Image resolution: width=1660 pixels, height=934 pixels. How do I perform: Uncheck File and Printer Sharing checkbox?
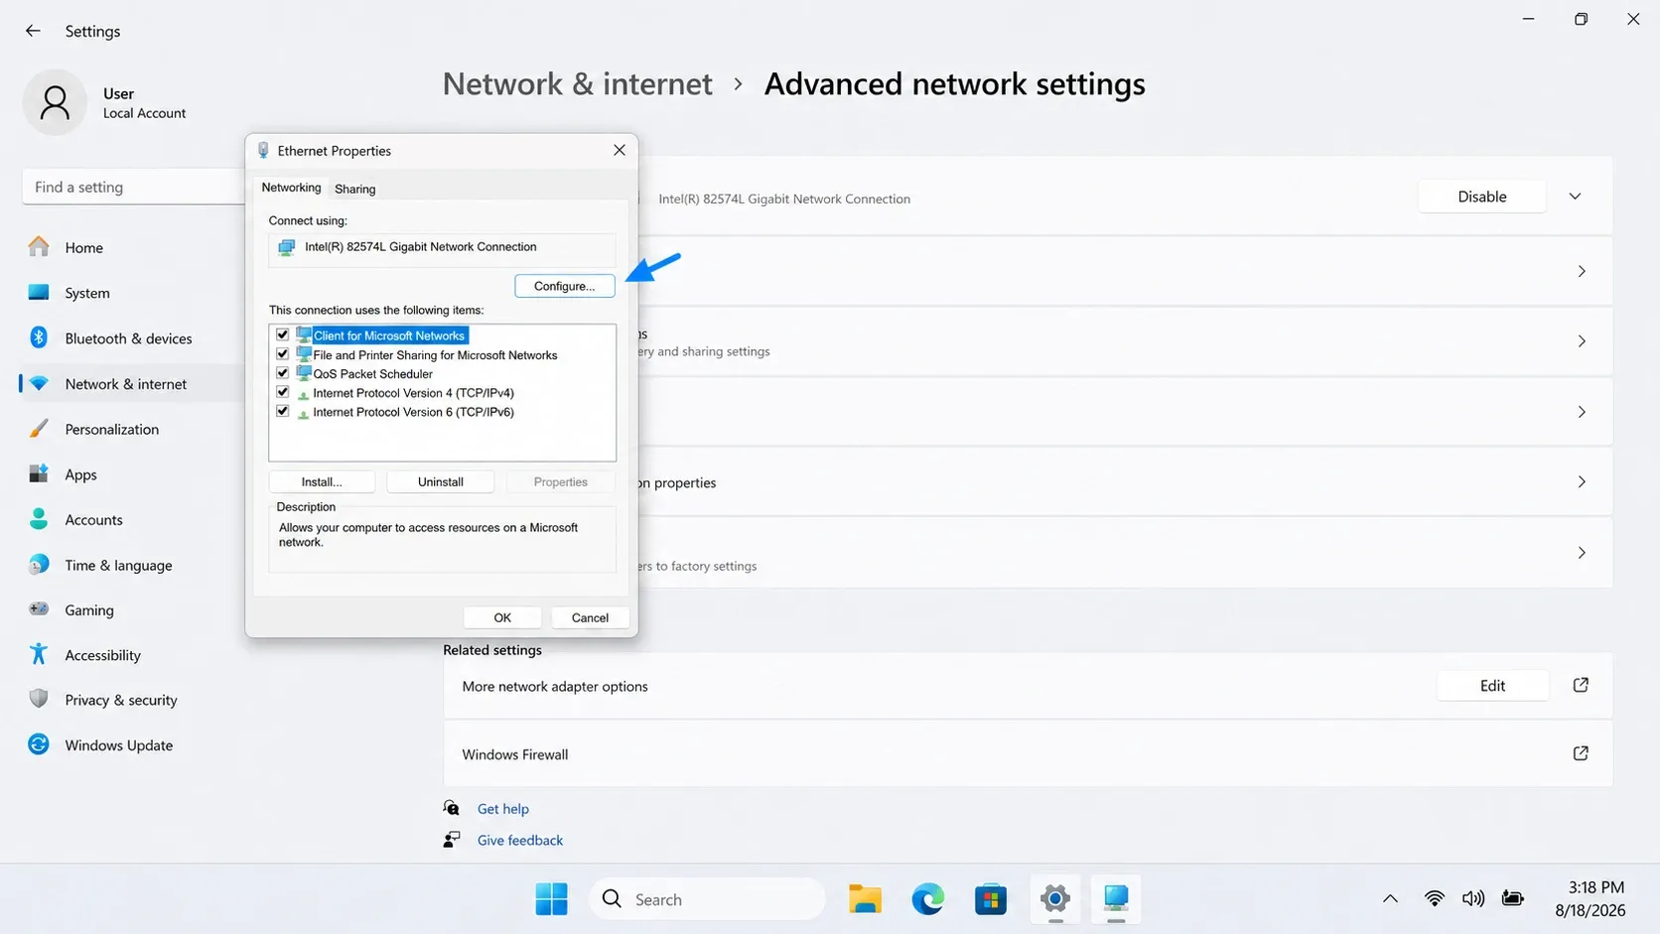[283, 354]
